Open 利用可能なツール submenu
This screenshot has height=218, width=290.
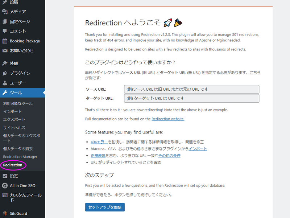[18, 104]
